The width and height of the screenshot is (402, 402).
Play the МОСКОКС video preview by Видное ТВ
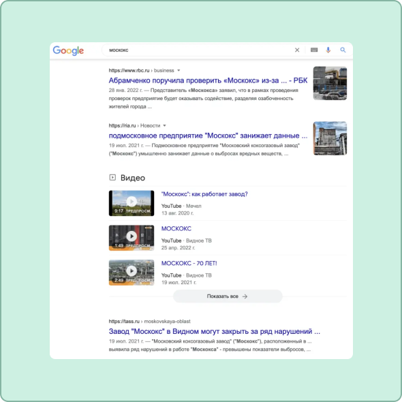tap(132, 238)
